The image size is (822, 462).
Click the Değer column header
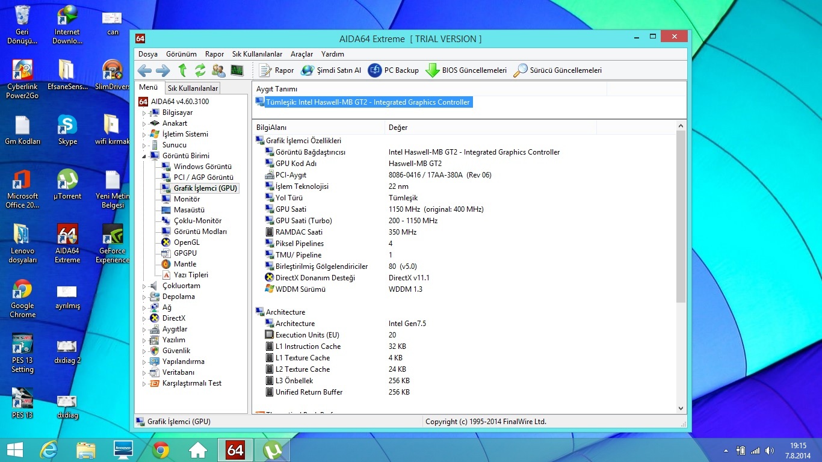[490, 128]
